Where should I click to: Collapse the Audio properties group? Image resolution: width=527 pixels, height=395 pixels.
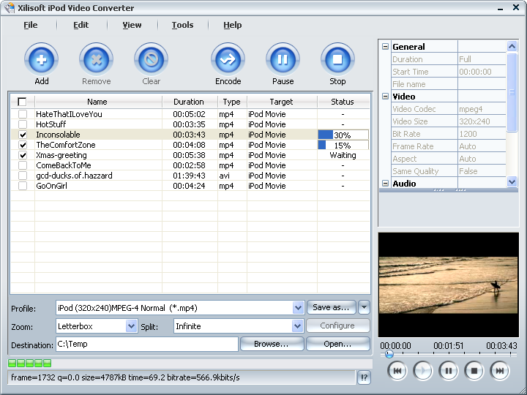(386, 184)
